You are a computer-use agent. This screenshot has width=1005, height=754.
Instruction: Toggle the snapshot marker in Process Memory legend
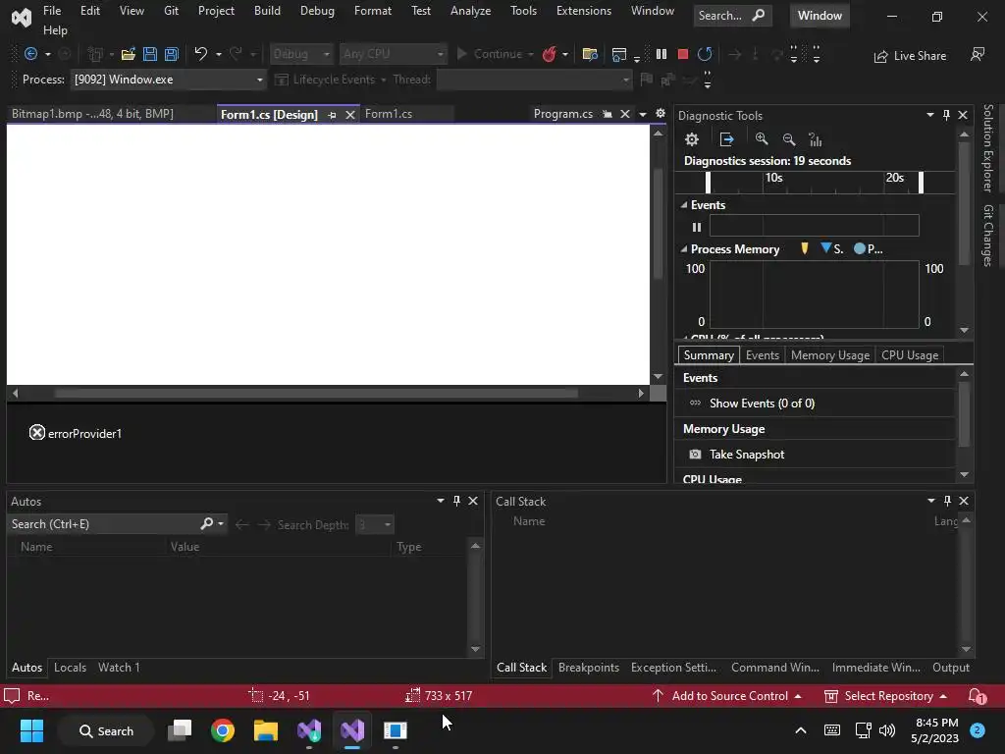(x=805, y=248)
